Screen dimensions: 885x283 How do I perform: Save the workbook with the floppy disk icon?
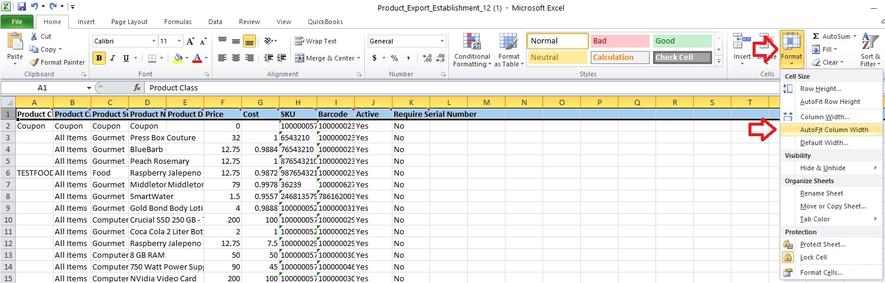(x=22, y=7)
